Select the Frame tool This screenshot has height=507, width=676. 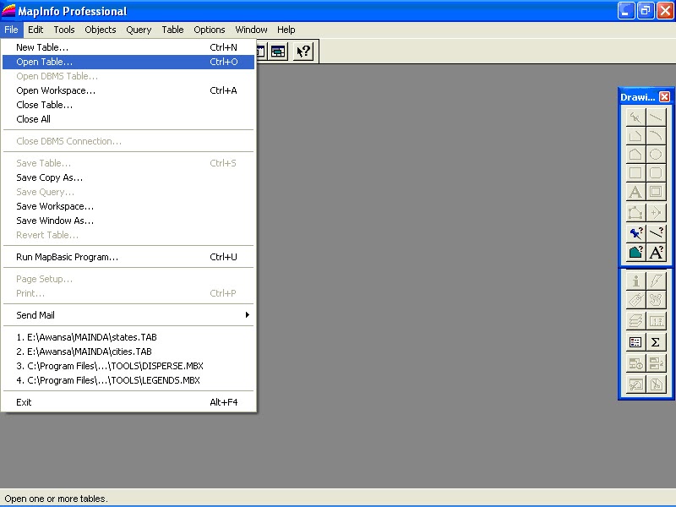(656, 192)
